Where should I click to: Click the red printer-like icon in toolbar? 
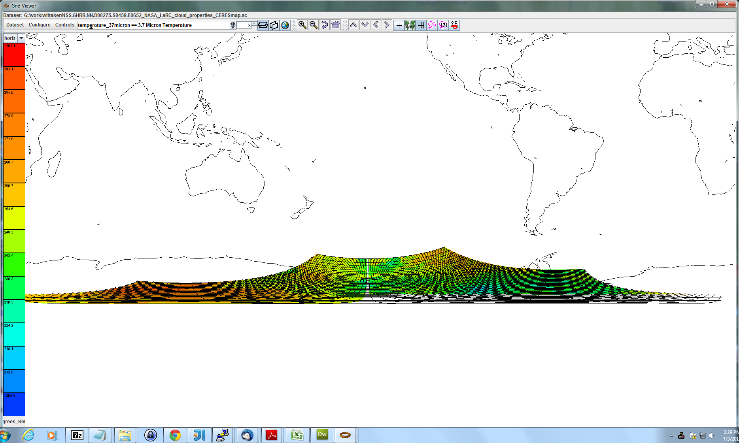454,25
